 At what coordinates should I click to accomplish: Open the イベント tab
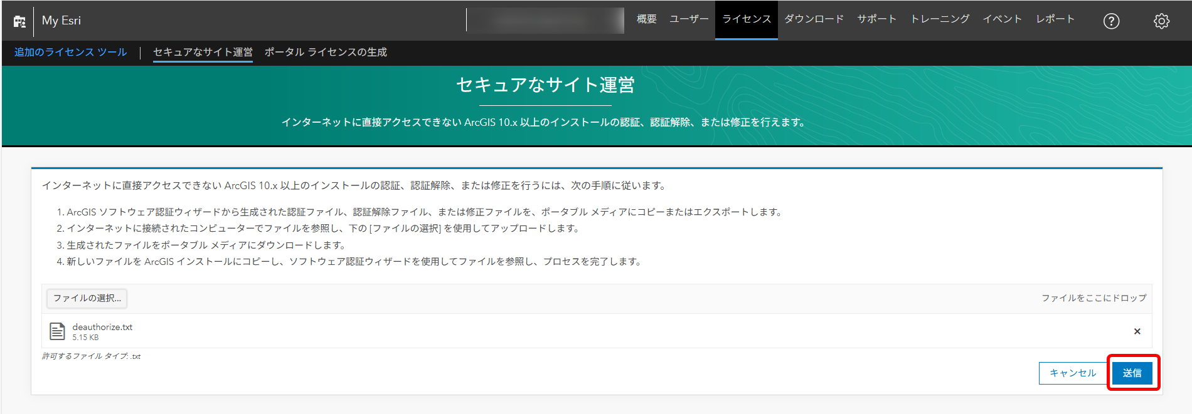(1002, 19)
